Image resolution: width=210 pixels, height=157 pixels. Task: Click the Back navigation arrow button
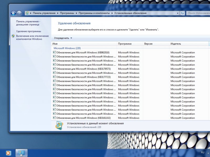pyautogui.click(x=13, y=13)
